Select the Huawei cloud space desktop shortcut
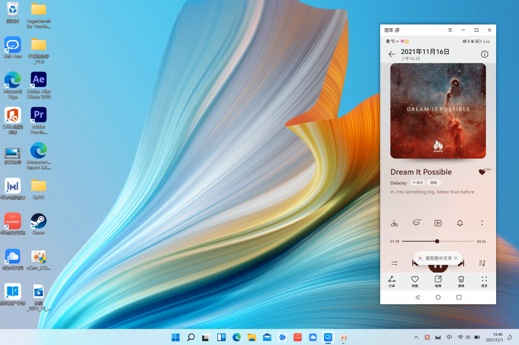 [13, 260]
